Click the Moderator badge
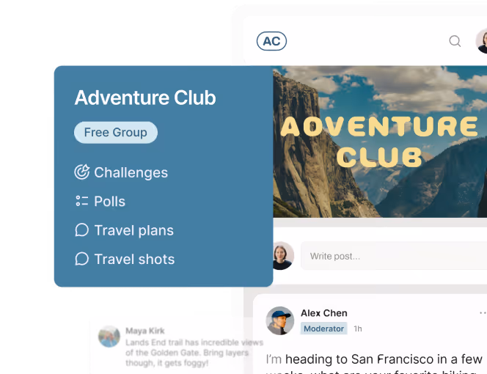 pyautogui.click(x=323, y=329)
